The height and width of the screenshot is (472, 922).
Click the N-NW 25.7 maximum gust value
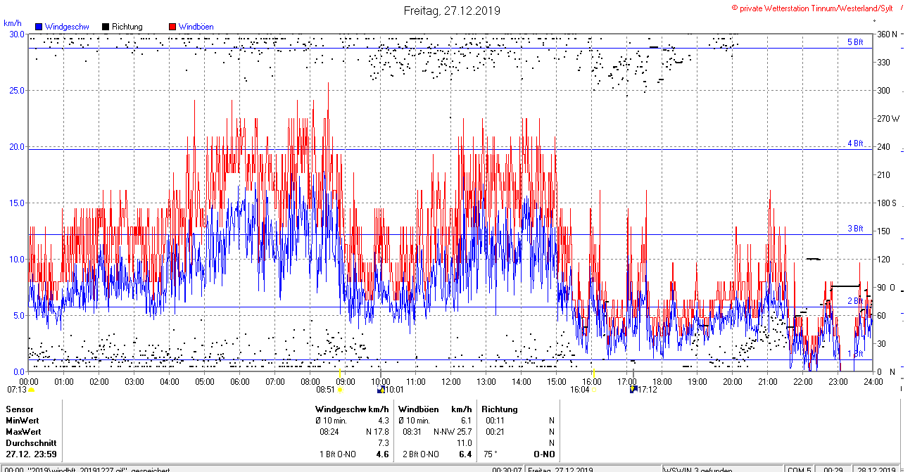(x=453, y=431)
